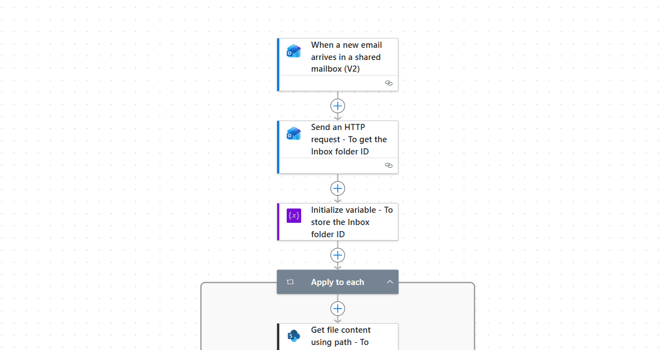Viewport: 668px width, 350px height.
Task: Click the connection icon on the HTTP request card
Action: (389, 165)
